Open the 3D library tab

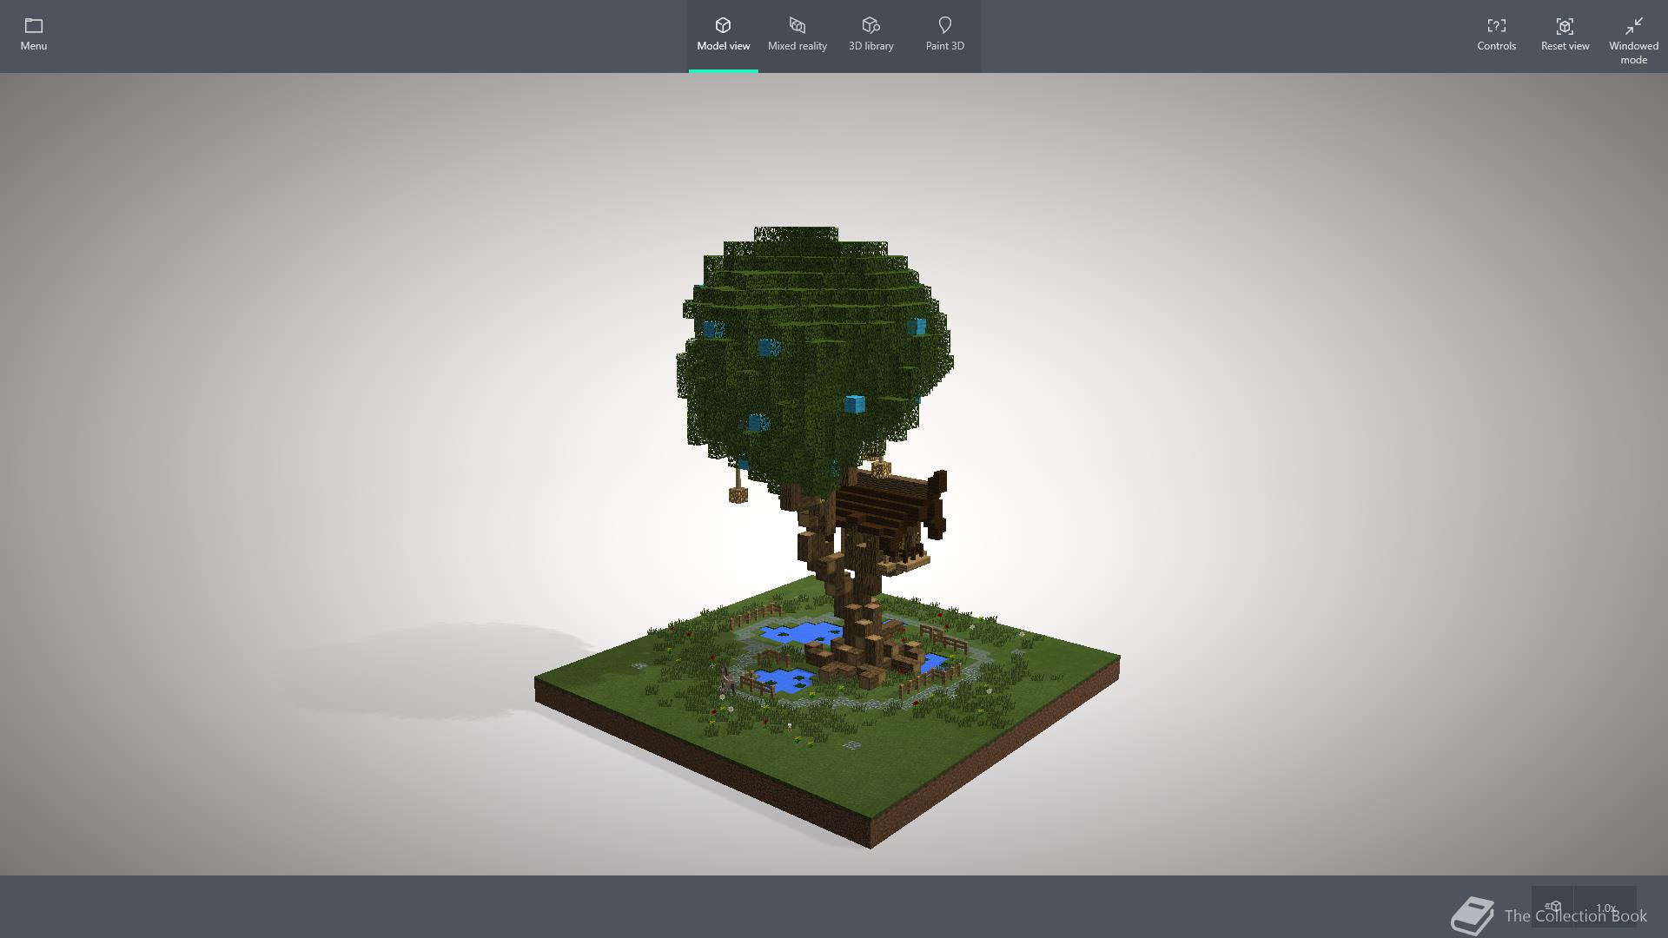[870, 35]
